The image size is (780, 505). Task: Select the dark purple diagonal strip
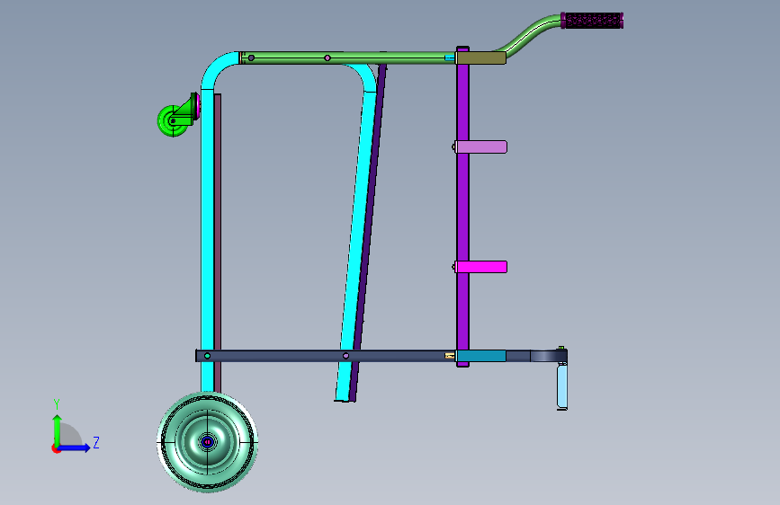tap(368, 234)
